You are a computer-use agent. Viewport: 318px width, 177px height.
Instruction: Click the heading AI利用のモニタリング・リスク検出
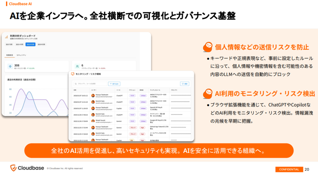point(265,94)
